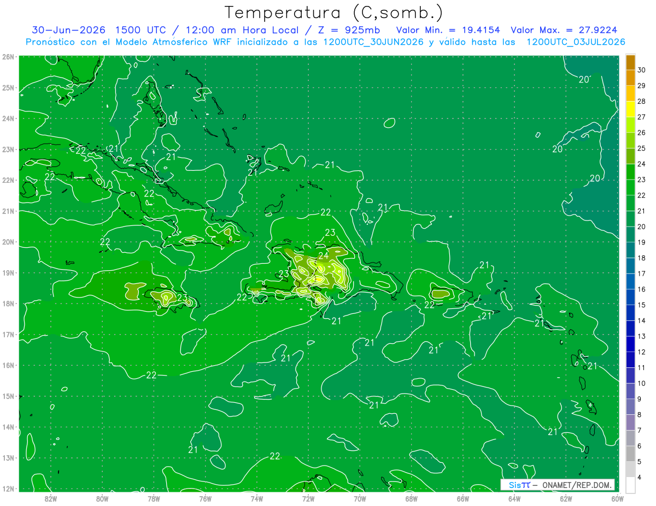Screen dimensions: 656x506
Task: Click the 68W longitude axis label
Action: click(x=411, y=498)
